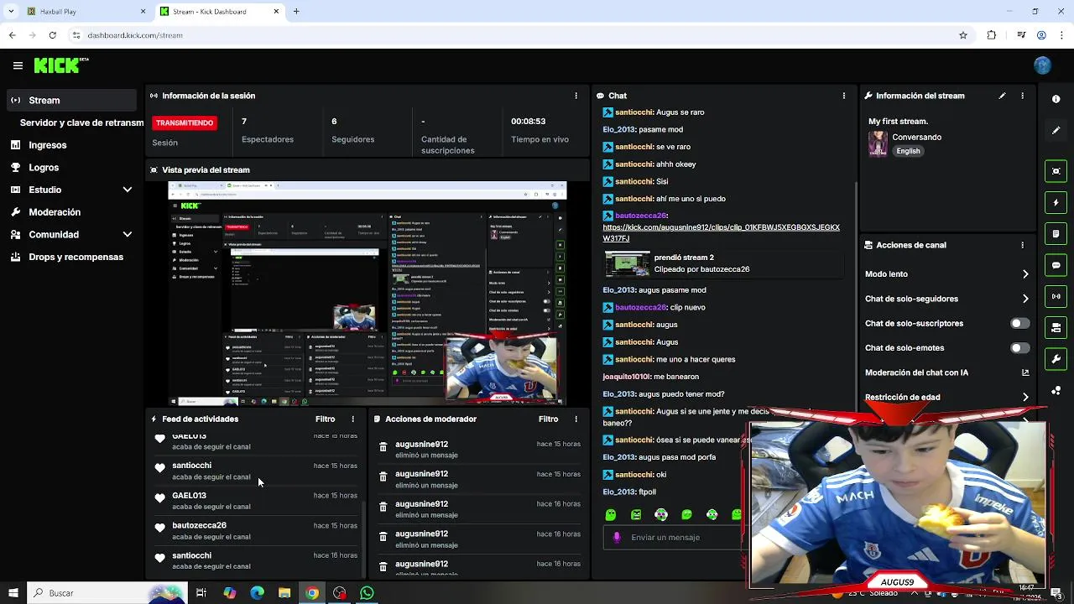Open Acciones de moderador options menu
The height and width of the screenshot is (604, 1074).
(576, 419)
